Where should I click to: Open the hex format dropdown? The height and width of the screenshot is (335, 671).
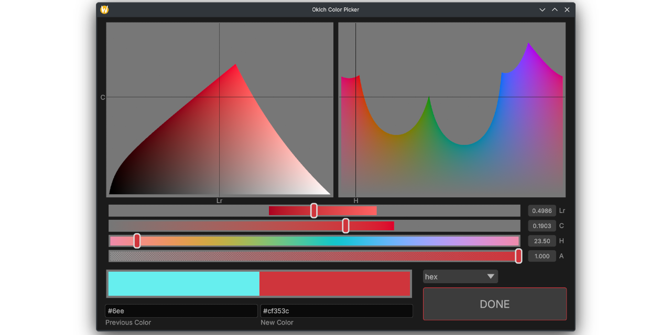tap(460, 276)
